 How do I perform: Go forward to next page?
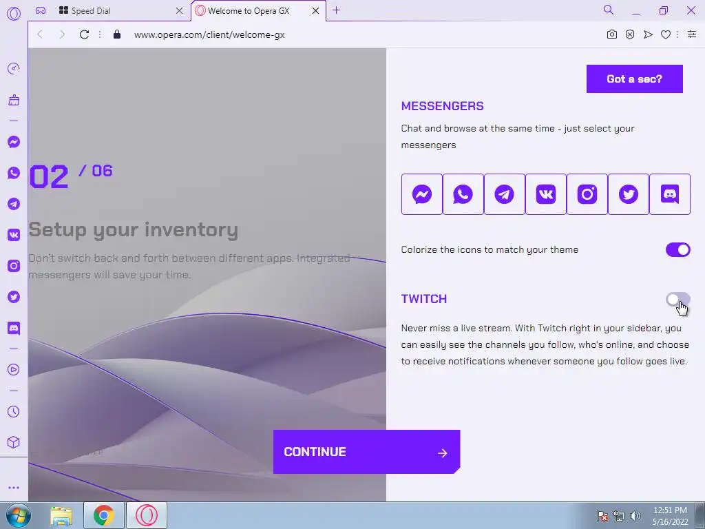pyautogui.click(x=62, y=34)
